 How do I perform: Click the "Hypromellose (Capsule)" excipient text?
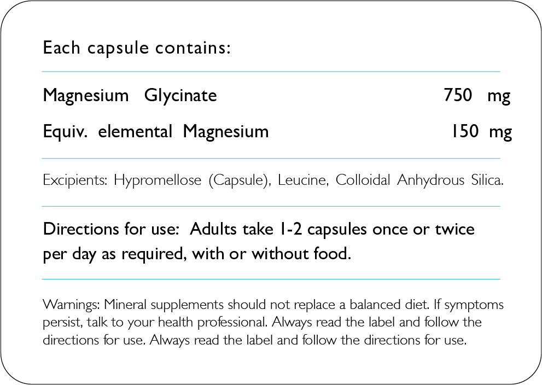click(x=193, y=180)
